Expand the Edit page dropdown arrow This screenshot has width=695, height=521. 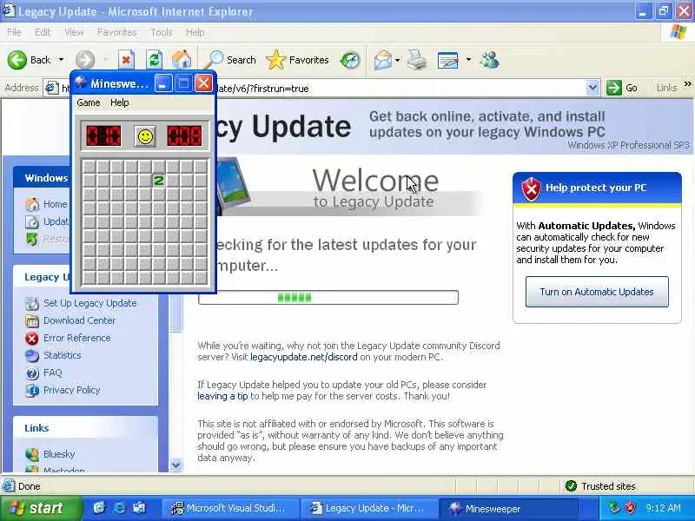(x=468, y=59)
